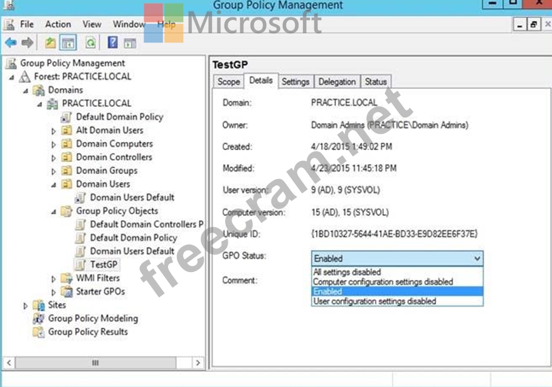The width and height of the screenshot is (552, 387).
Task: Click the Refresh toolbar icon
Action: (x=90, y=43)
